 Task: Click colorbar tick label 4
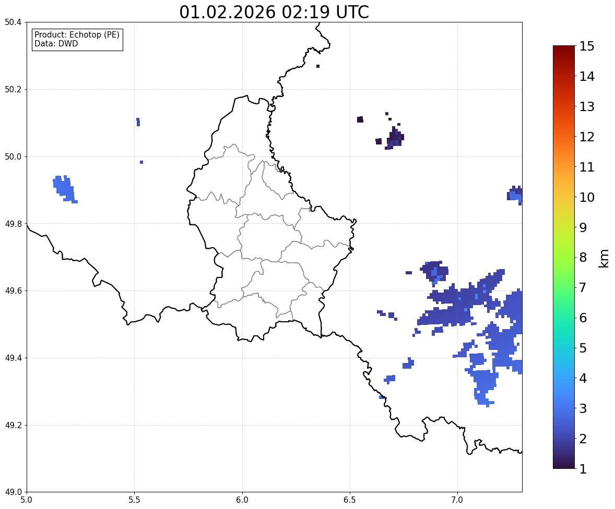click(x=583, y=379)
